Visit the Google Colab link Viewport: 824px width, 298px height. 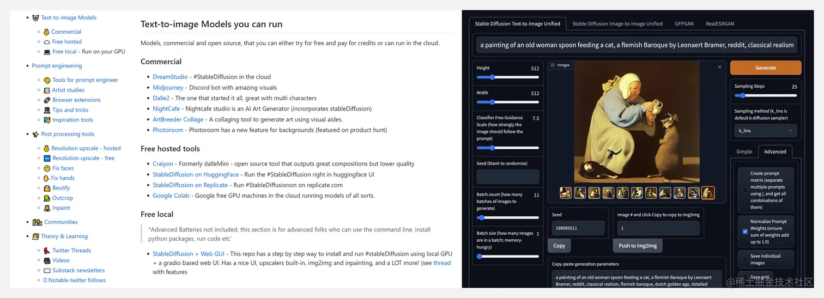pyautogui.click(x=171, y=196)
